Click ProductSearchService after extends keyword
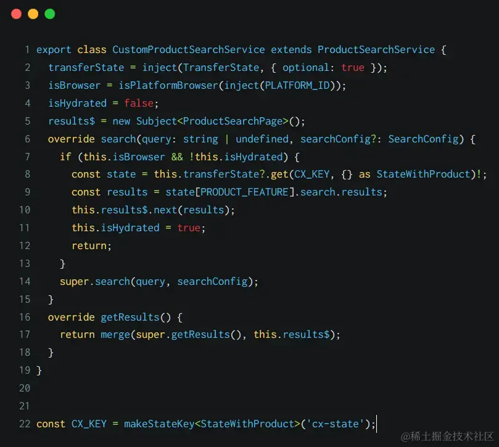This screenshot has width=499, height=447. point(376,49)
